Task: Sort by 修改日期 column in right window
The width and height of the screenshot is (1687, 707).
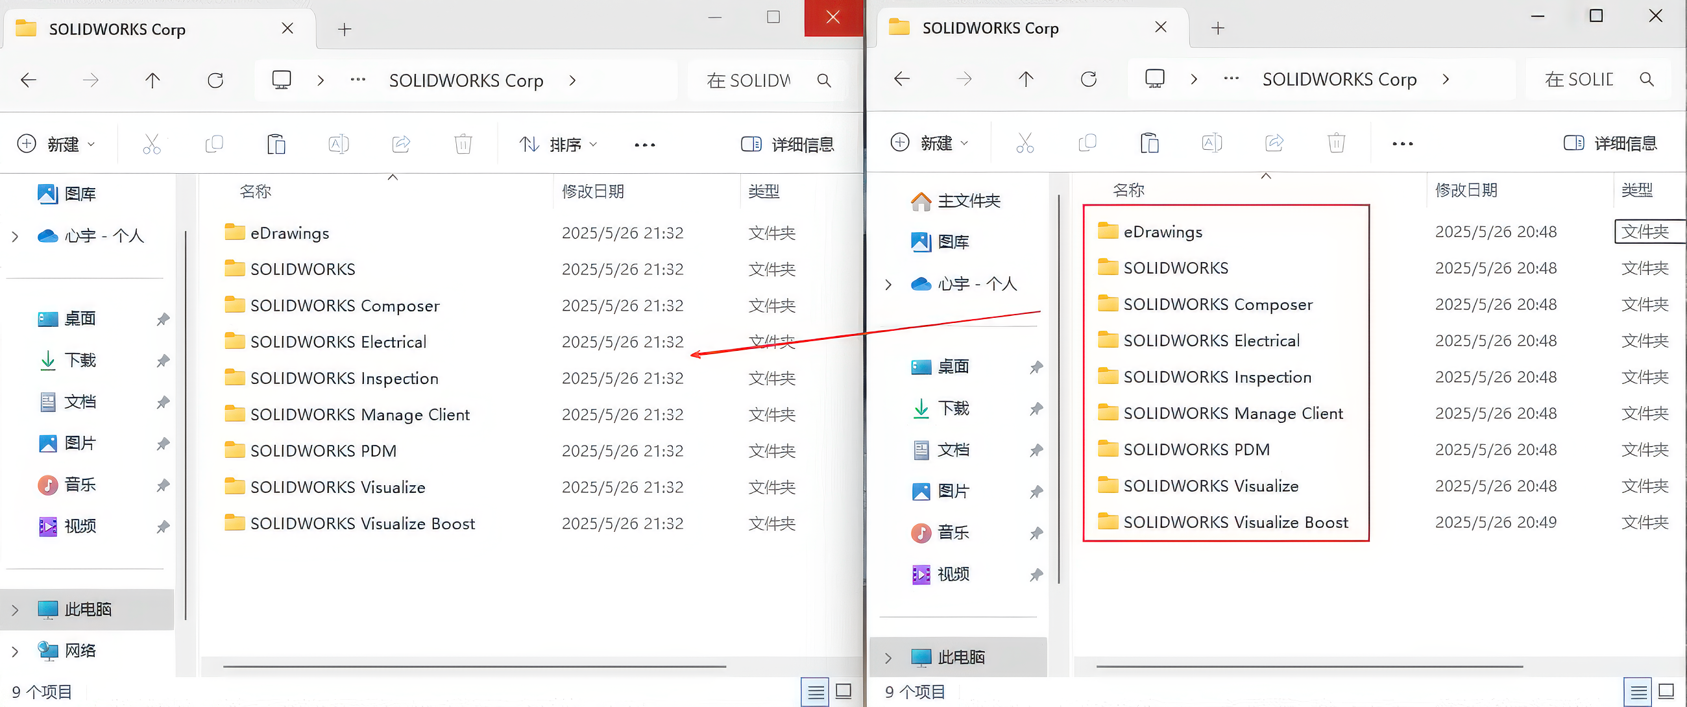Action: click(x=1466, y=191)
